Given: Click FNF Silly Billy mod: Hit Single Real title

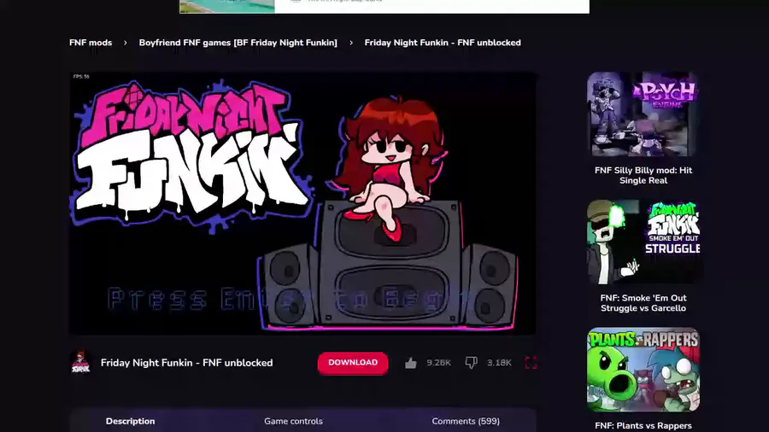Looking at the screenshot, I should pos(643,175).
